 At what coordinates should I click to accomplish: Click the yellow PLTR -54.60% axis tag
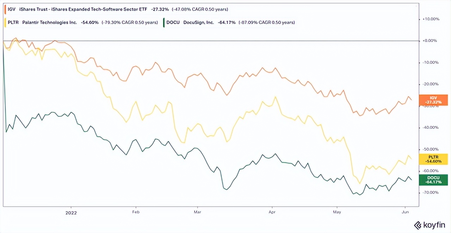(433, 159)
